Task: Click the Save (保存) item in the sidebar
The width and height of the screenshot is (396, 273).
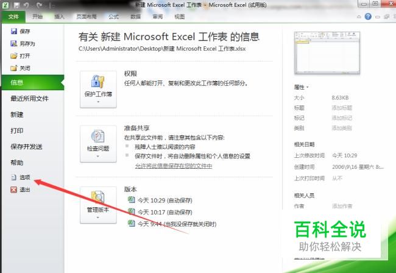Action: (21, 31)
